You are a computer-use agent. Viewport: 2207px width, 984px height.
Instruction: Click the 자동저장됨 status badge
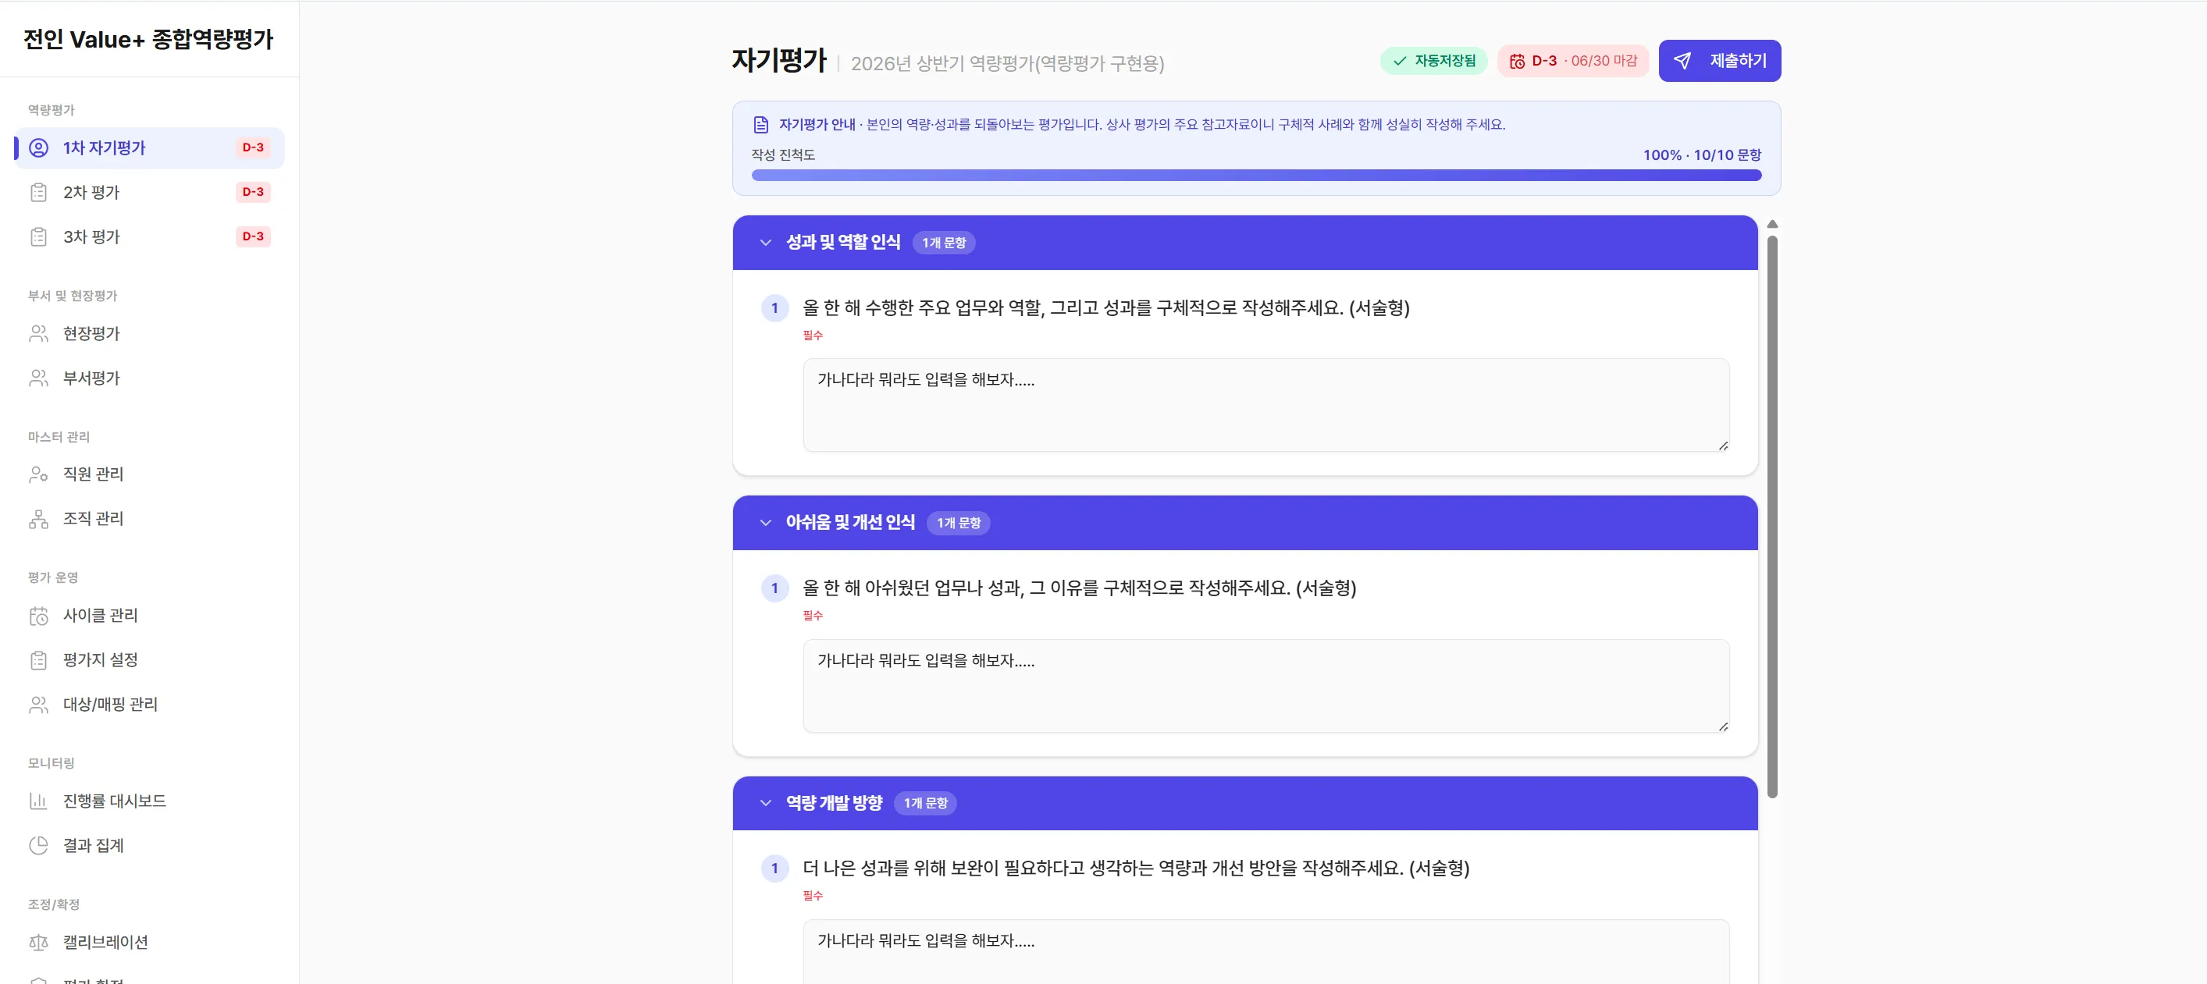click(1433, 61)
